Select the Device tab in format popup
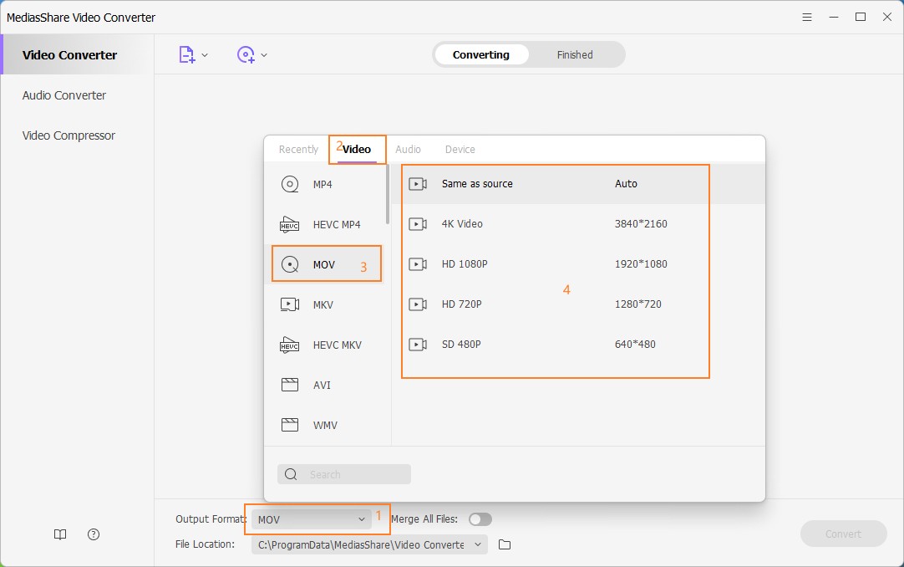This screenshot has width=904, height=567. [x=460, y=150]
